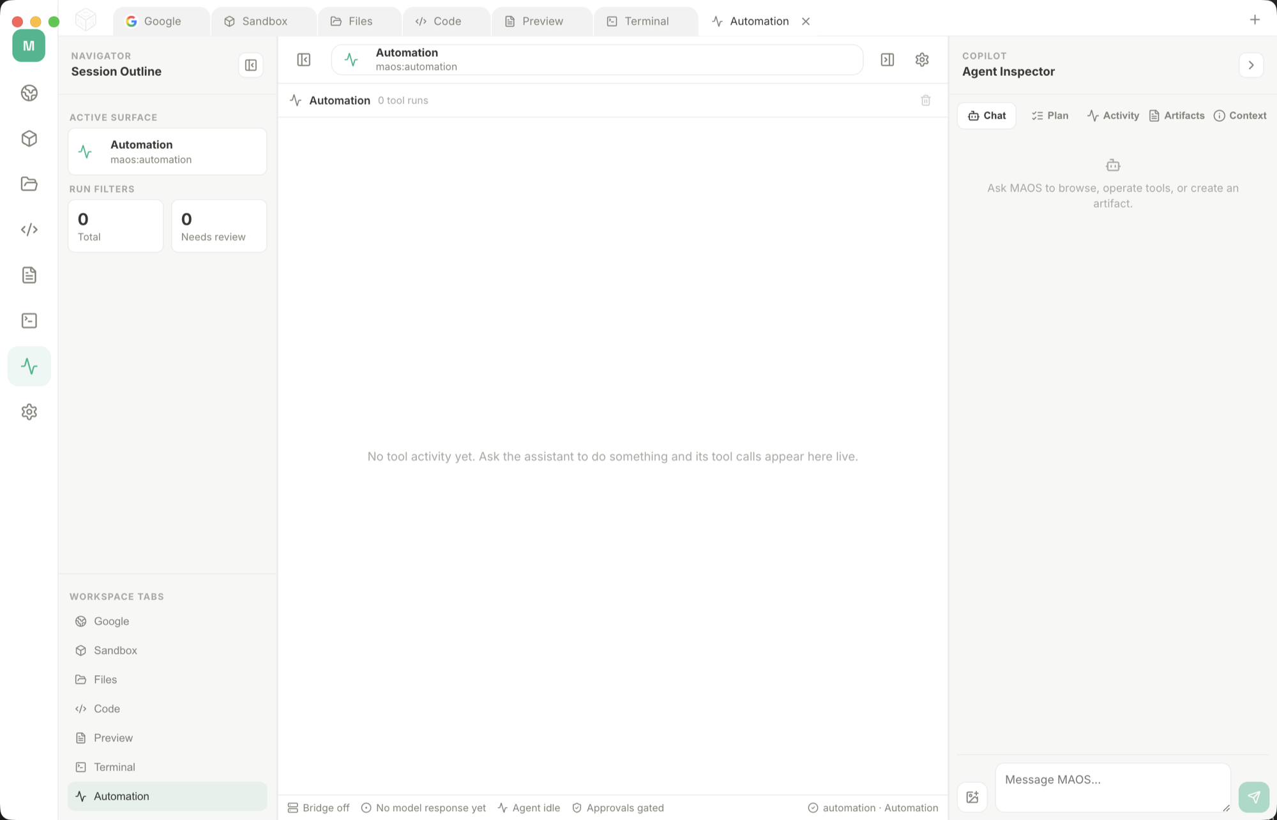Image resolution: width=1277 pixels, height=820 pixels.
Task: Collapse the Navigator panel with its header toggle
Action: (x=251, y=65)
